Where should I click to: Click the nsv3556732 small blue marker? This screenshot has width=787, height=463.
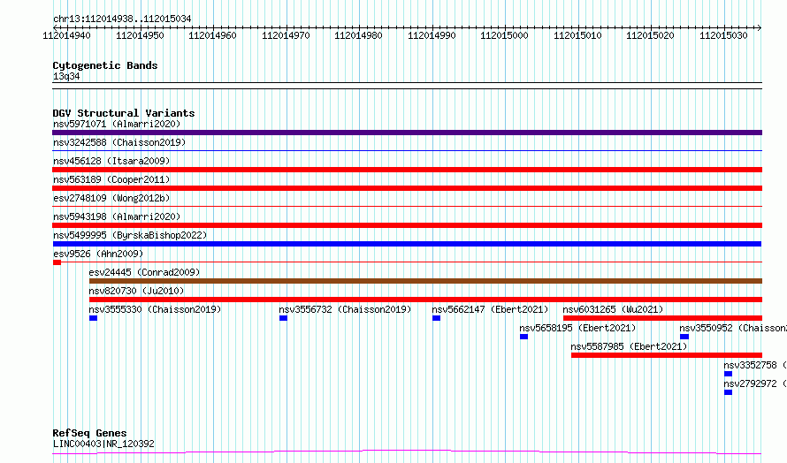tap(283, 318)
